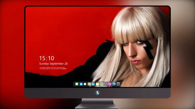
Task: Click the 15:10 clock widget
Action: pos(47,58)
